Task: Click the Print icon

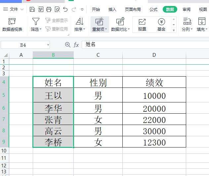Action: pyautogui.click(x=49, y=10)
